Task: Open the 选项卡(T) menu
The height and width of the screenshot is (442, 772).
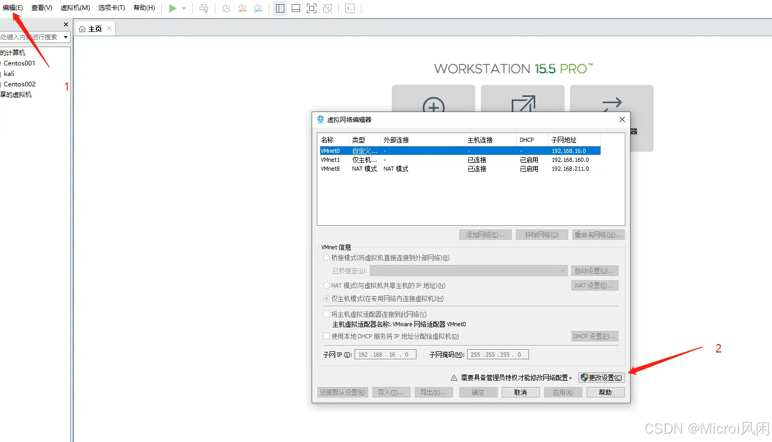Action: pyautogui.click(x=112, y=8)
